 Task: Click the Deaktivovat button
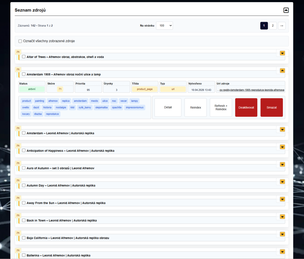246,108
